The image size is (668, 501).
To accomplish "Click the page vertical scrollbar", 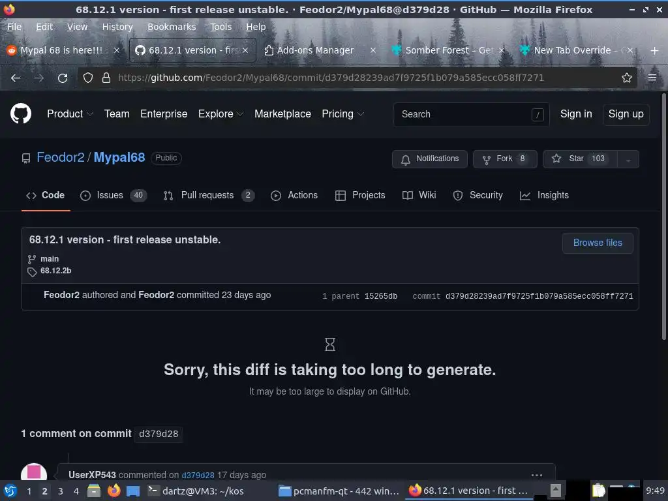I will click(663, 217).
